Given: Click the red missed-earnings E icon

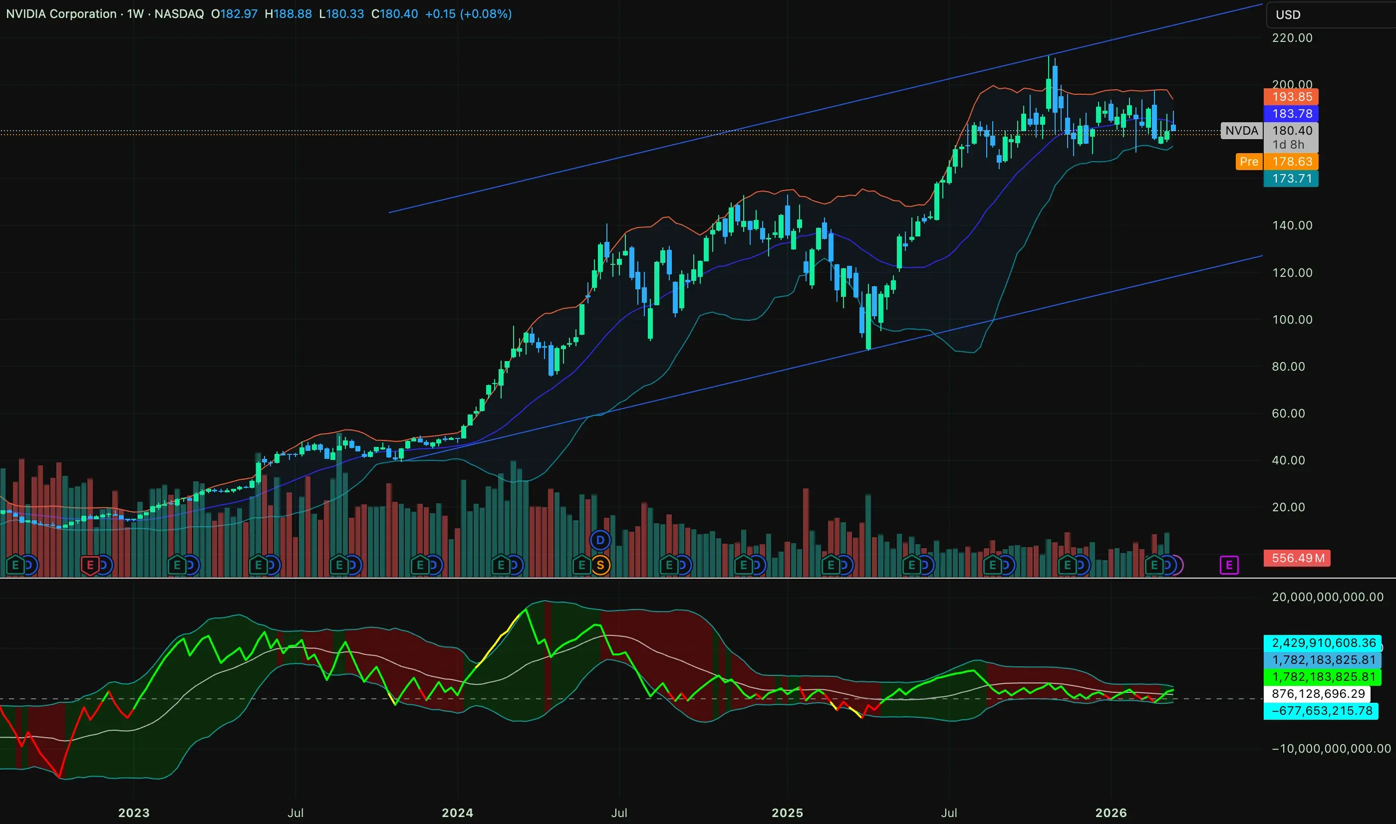Looking at the screenshot, I should tap(89, 566).
